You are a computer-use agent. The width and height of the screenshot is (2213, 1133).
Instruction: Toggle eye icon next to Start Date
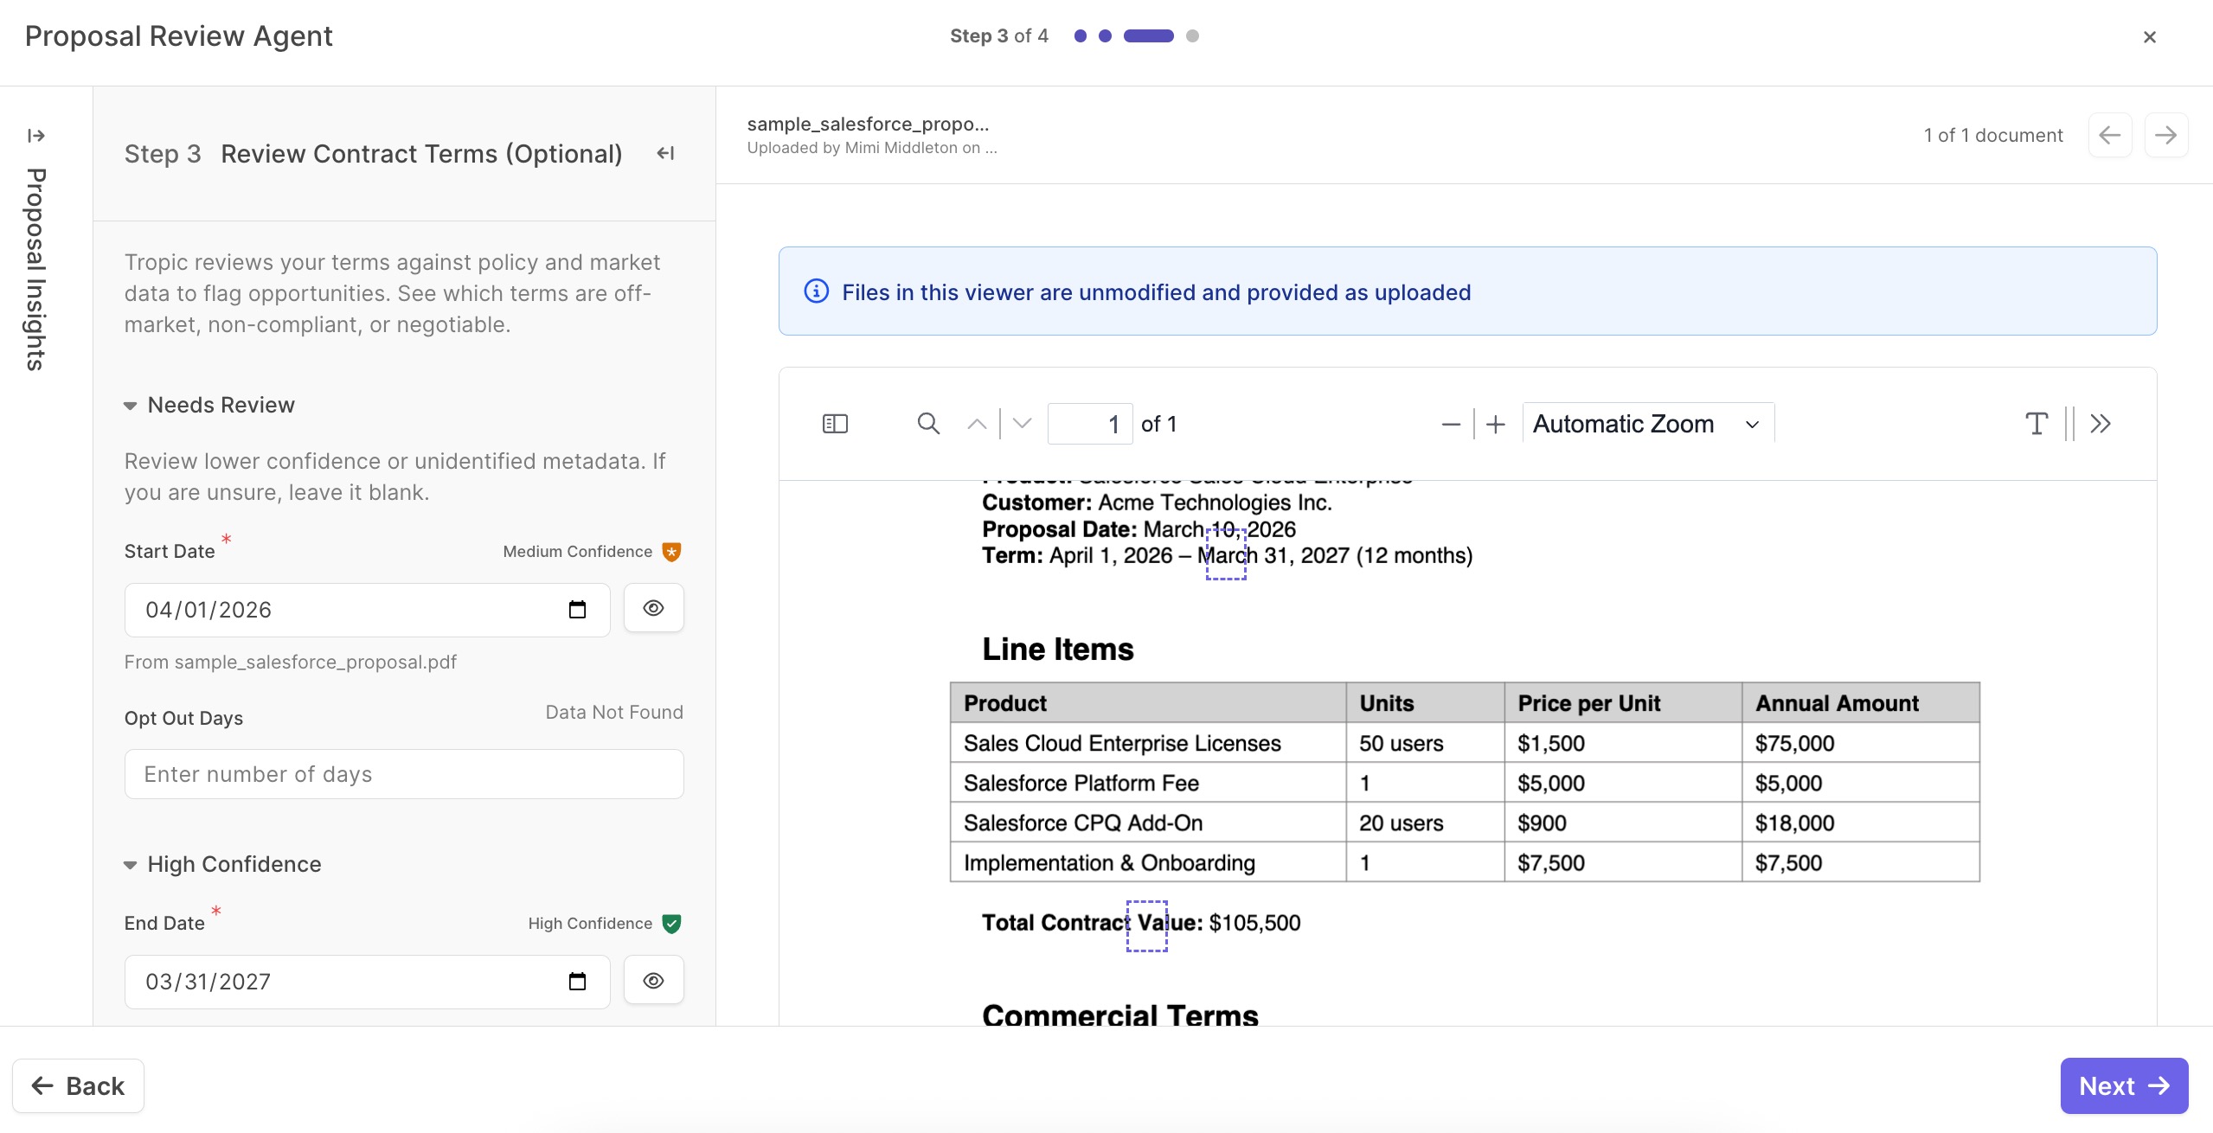tap(653, 608)
